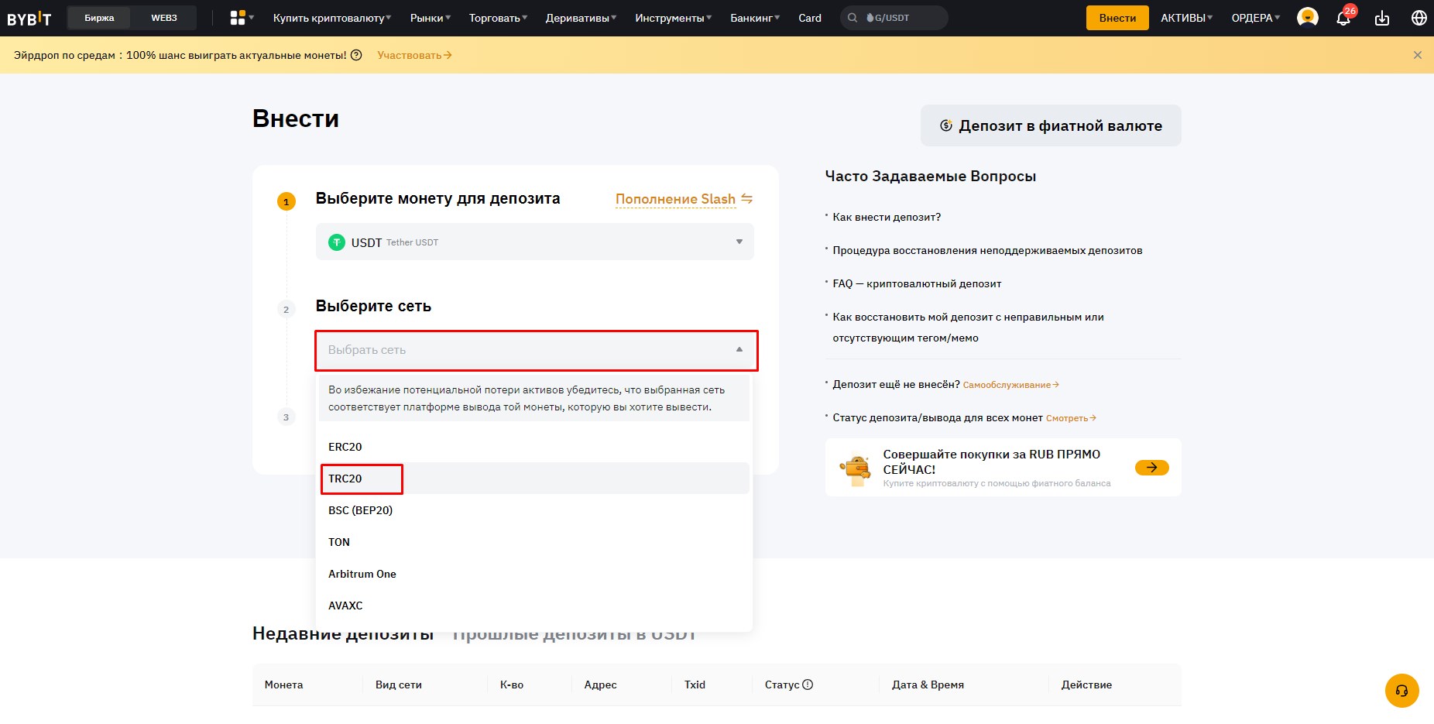The image size is (1434, 724).
Task: Open FAQ about wrong tag/memo deposit
Action: (x=968, y=328)
